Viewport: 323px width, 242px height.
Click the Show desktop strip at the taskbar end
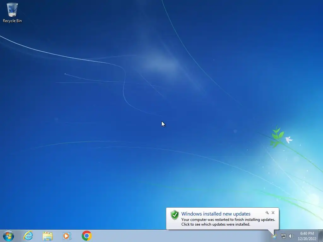click(x=321, y=236)
